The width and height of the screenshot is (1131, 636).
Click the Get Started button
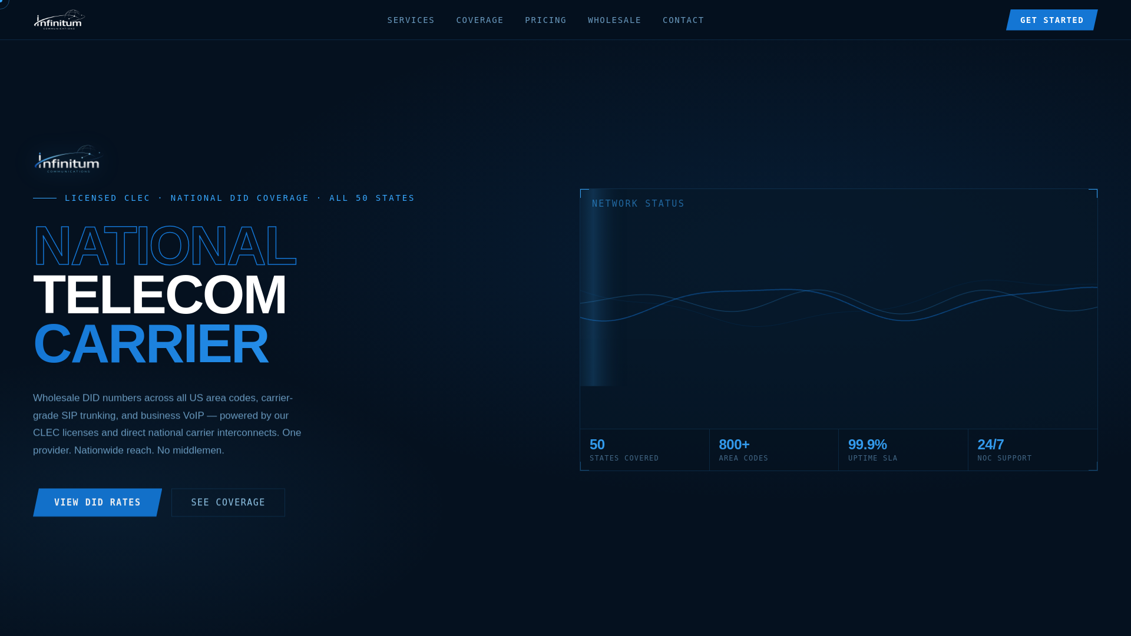click(x=1051, y=20)
